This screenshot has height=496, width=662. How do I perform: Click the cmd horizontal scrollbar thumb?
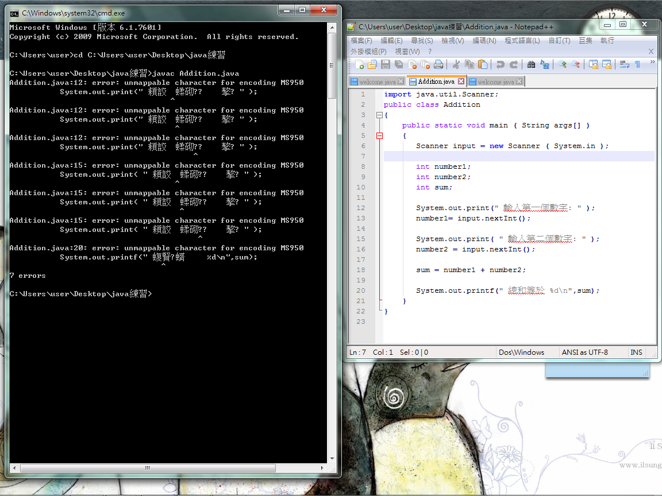click(x=148, y=468)
